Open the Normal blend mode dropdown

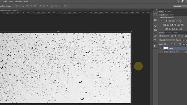167,40
